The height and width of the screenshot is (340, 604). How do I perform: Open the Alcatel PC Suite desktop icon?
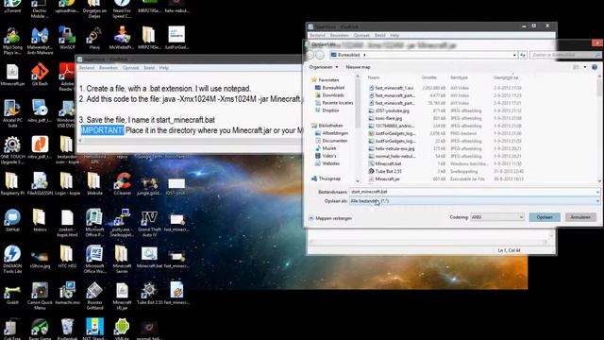click(x=12, y=113)
